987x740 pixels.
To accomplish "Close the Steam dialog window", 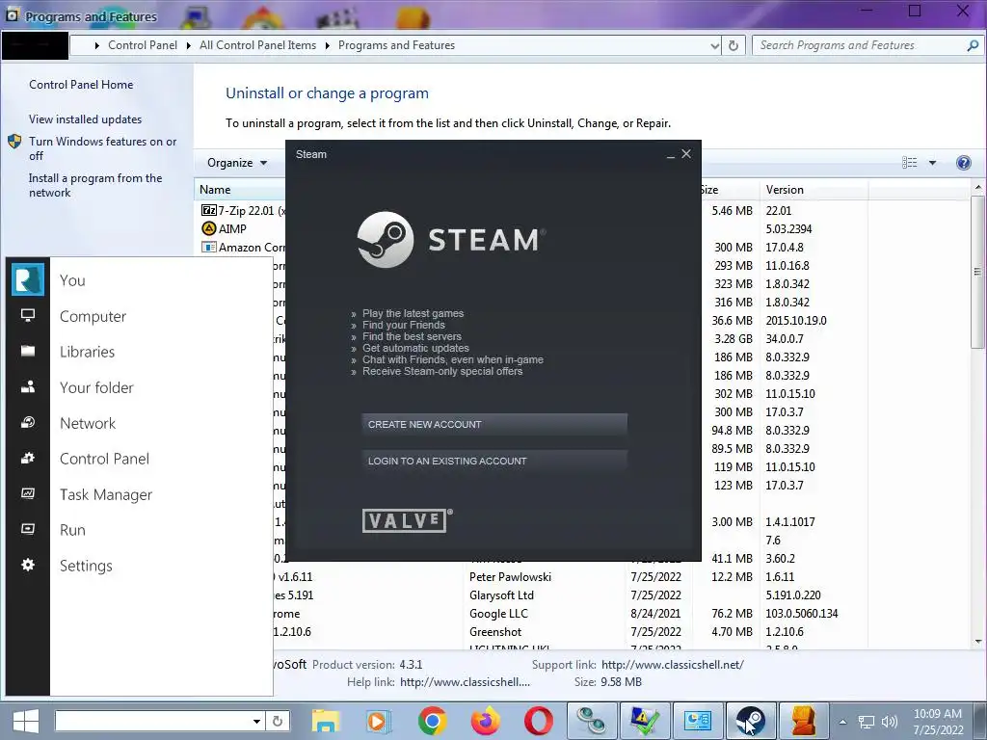I will 686,154.
